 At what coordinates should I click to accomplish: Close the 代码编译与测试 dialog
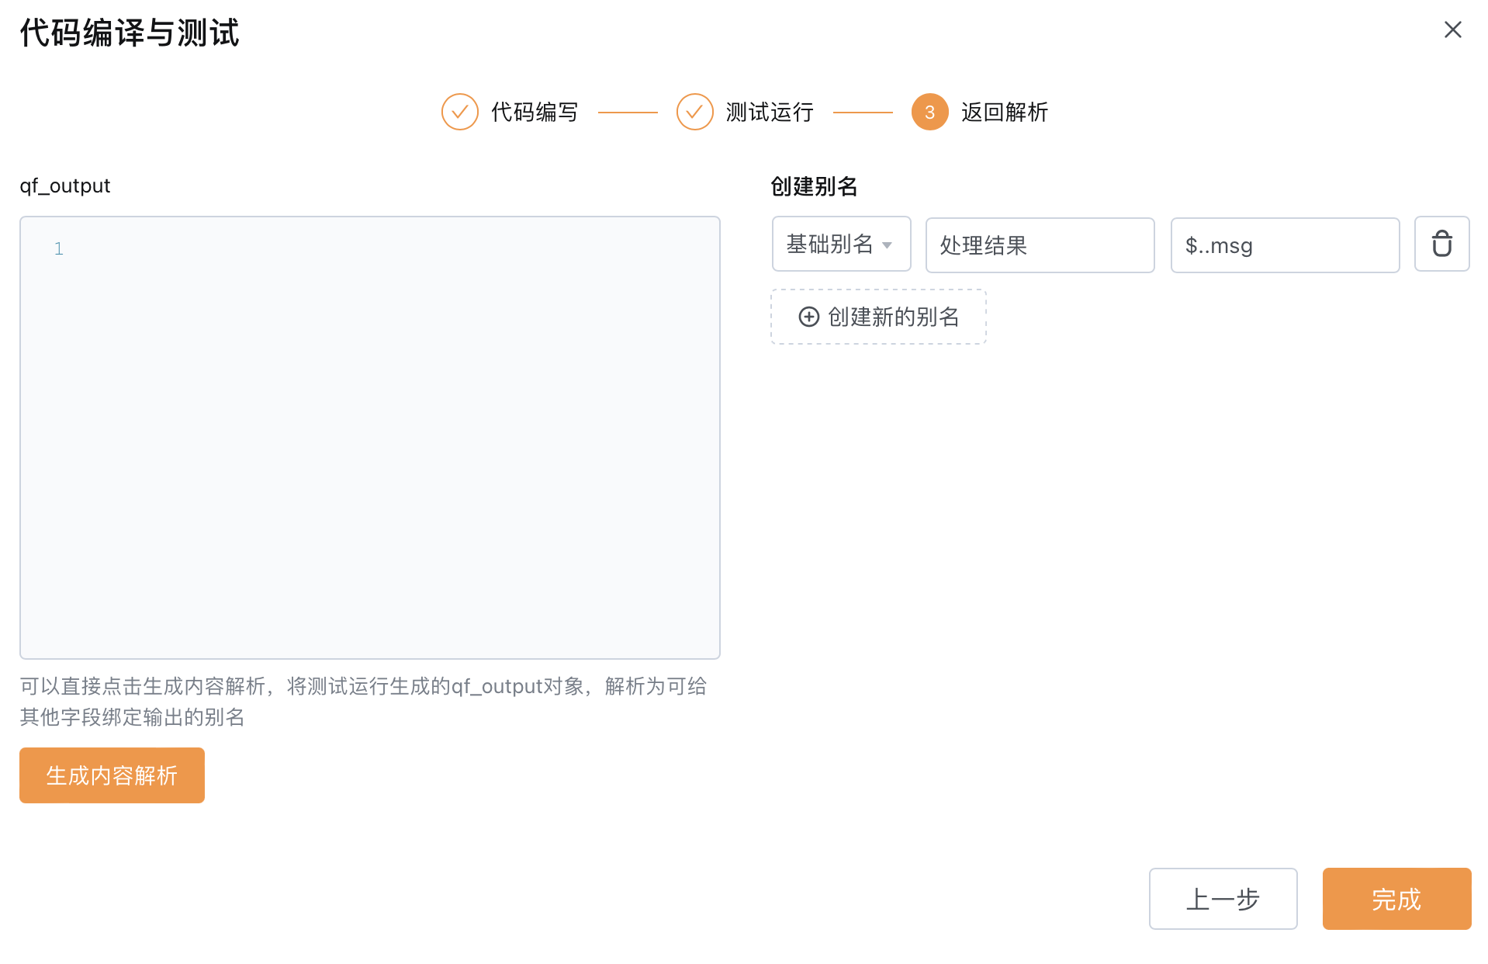pos(1452,29)
